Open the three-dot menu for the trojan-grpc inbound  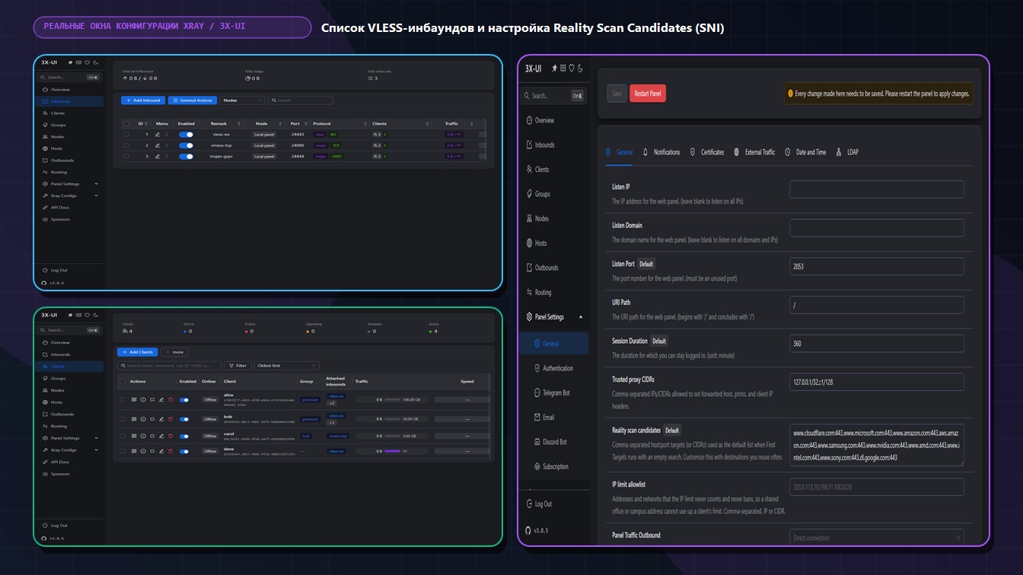[167, 156]
